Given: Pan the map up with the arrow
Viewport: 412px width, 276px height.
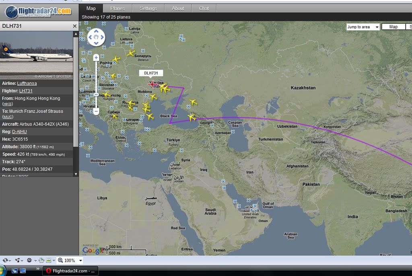Looking at the screenshot, I should [x=96, y=31].
